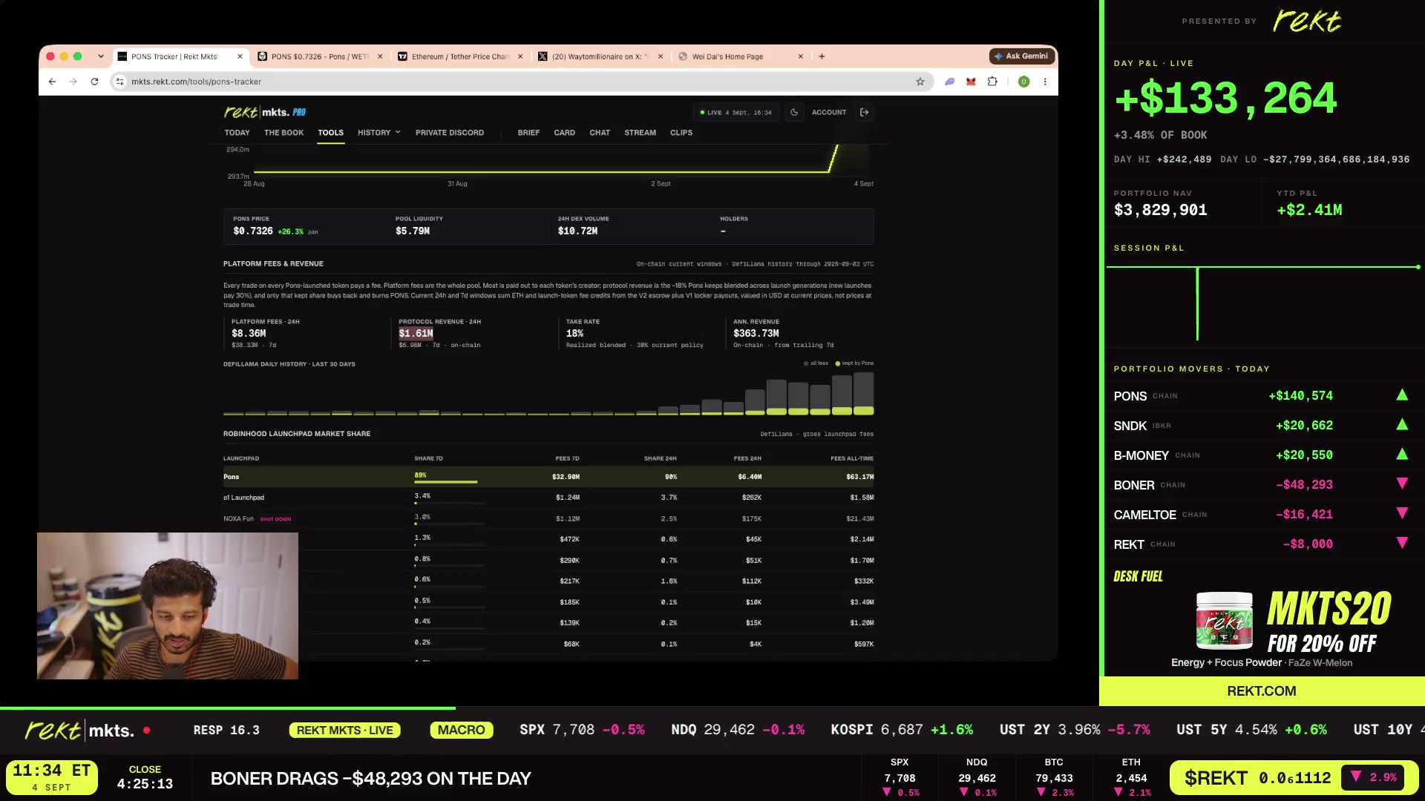View site information icon in address bar
Viewport: 1425px width, 801px height.
click(120, 82)
